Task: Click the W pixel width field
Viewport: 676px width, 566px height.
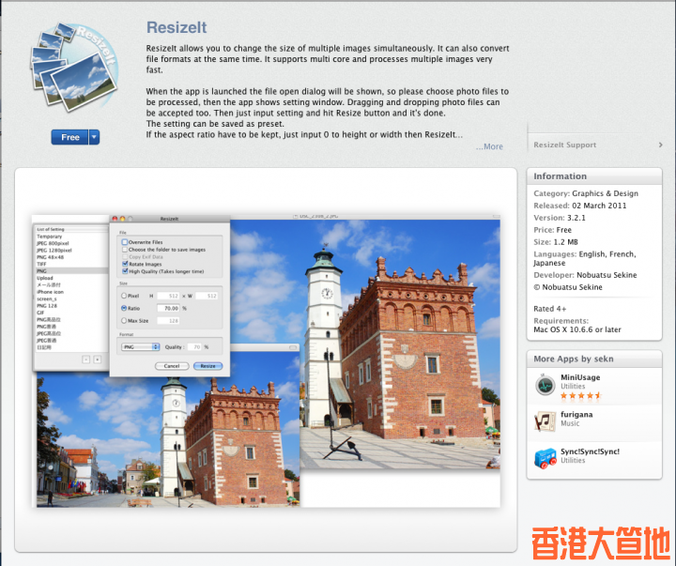Action: pyautogui.click(x=207, y=296)
